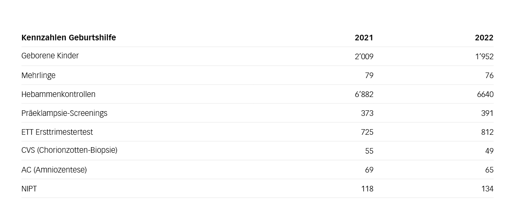Click the AC (Amniozentese) row label
This screenshot has width=515, height=206.
tap(54, 170)
